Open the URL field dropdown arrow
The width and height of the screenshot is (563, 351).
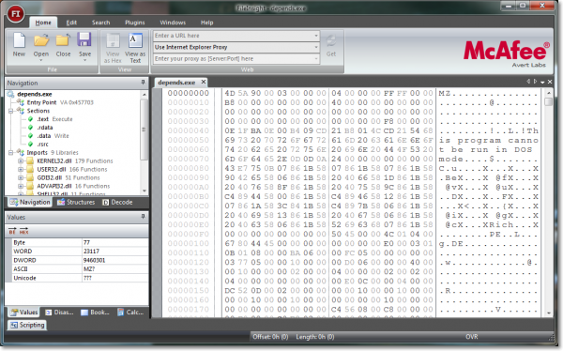pos(316,36)
